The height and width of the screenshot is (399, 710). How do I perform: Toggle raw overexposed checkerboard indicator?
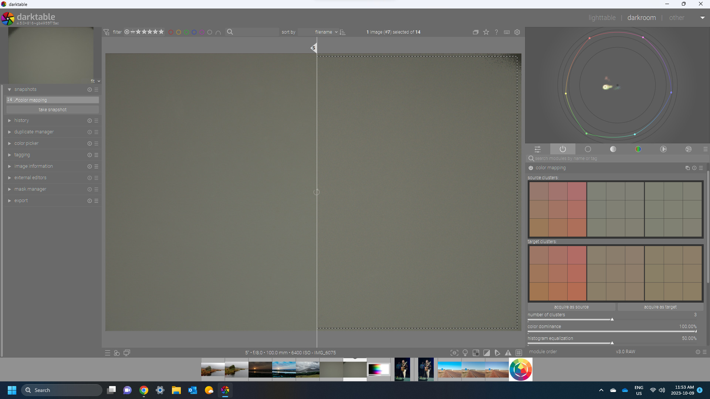tap(476, 353)
